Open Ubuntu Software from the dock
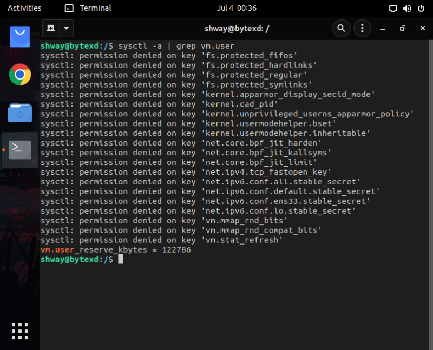The width and height of the screenshot is (433, 350). click(x=19, y=37)
